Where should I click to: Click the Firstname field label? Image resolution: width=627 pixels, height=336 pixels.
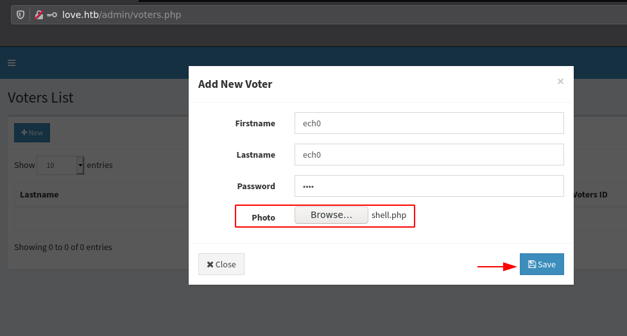tap(255, 123)
